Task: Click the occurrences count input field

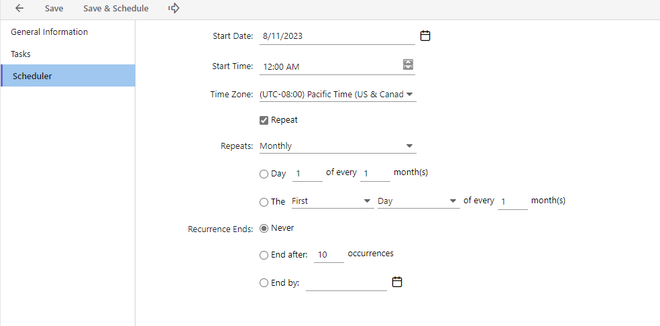Action: point(329,255)
